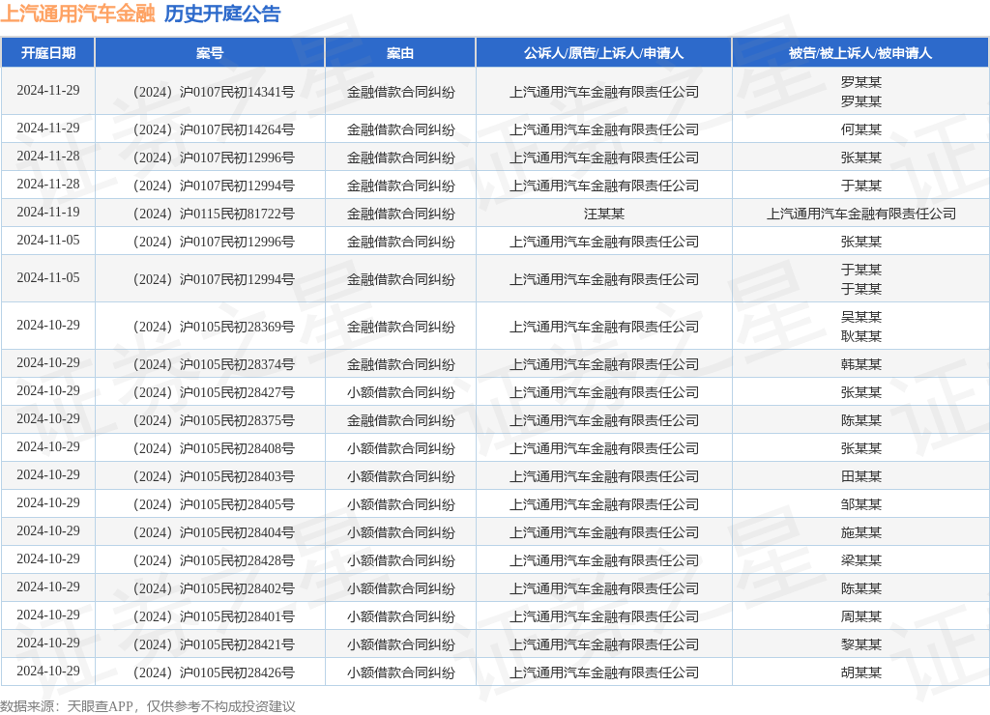Click defendant 耿某某

click(860, 336)
